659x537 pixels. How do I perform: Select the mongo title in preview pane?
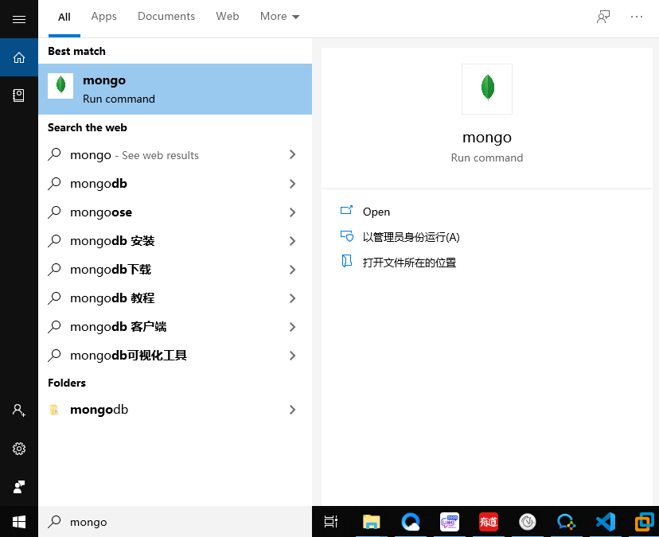pyautogui.click(x=487, y=138)
